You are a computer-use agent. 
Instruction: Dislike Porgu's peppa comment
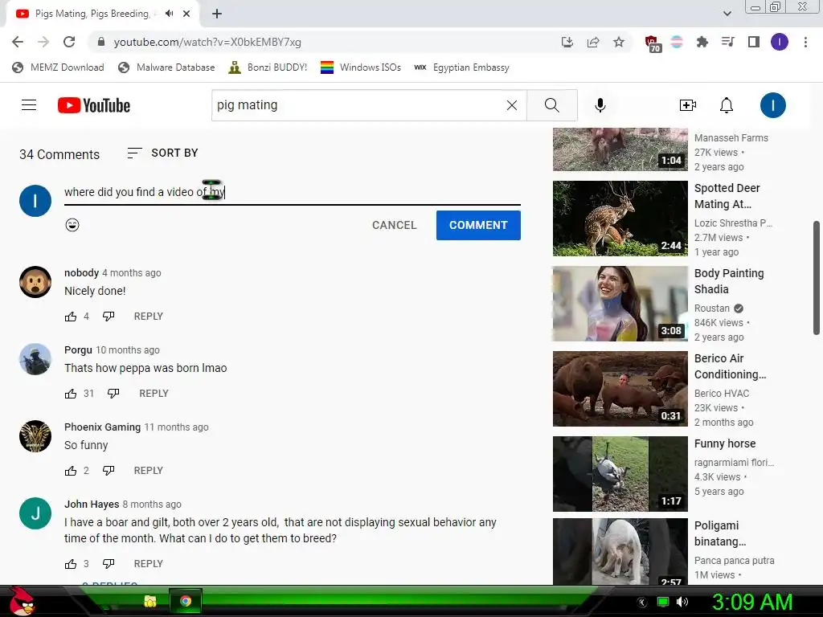point(113,394)
